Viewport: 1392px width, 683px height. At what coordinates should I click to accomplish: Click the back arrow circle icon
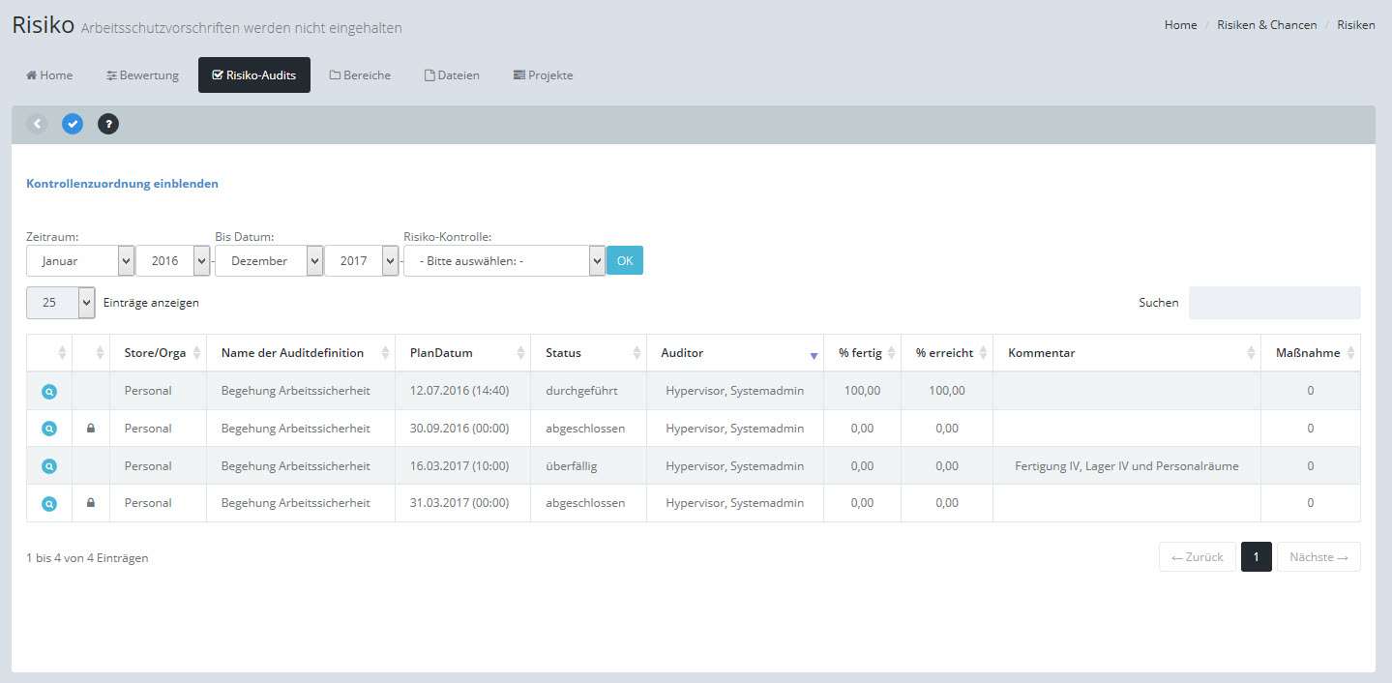point(37,124)
